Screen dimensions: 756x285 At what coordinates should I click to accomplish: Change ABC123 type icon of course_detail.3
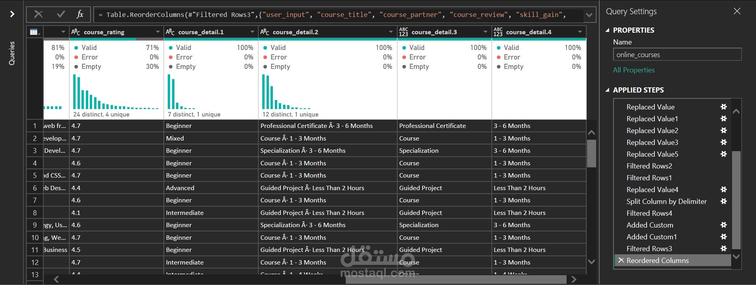(x=404, y=32)
